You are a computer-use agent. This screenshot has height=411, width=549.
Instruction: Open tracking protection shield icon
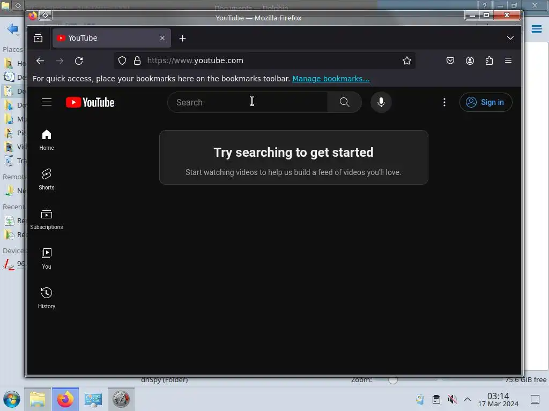[122, 61]
